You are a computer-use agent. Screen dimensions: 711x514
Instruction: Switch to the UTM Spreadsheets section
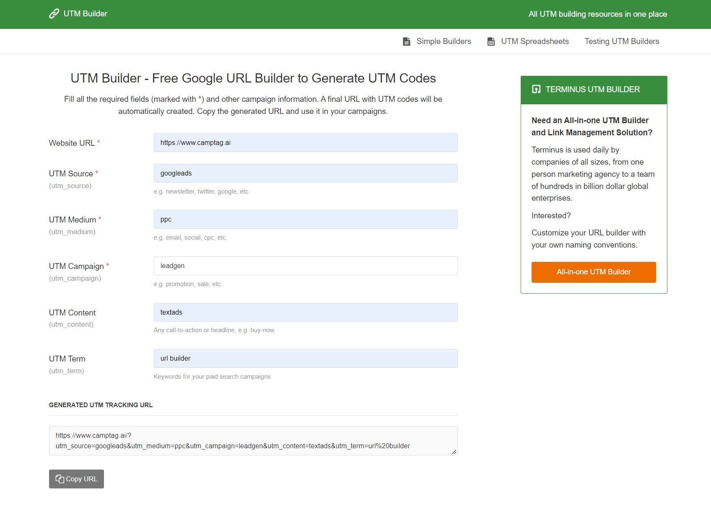pyautogui.click(x=535, y=41)
